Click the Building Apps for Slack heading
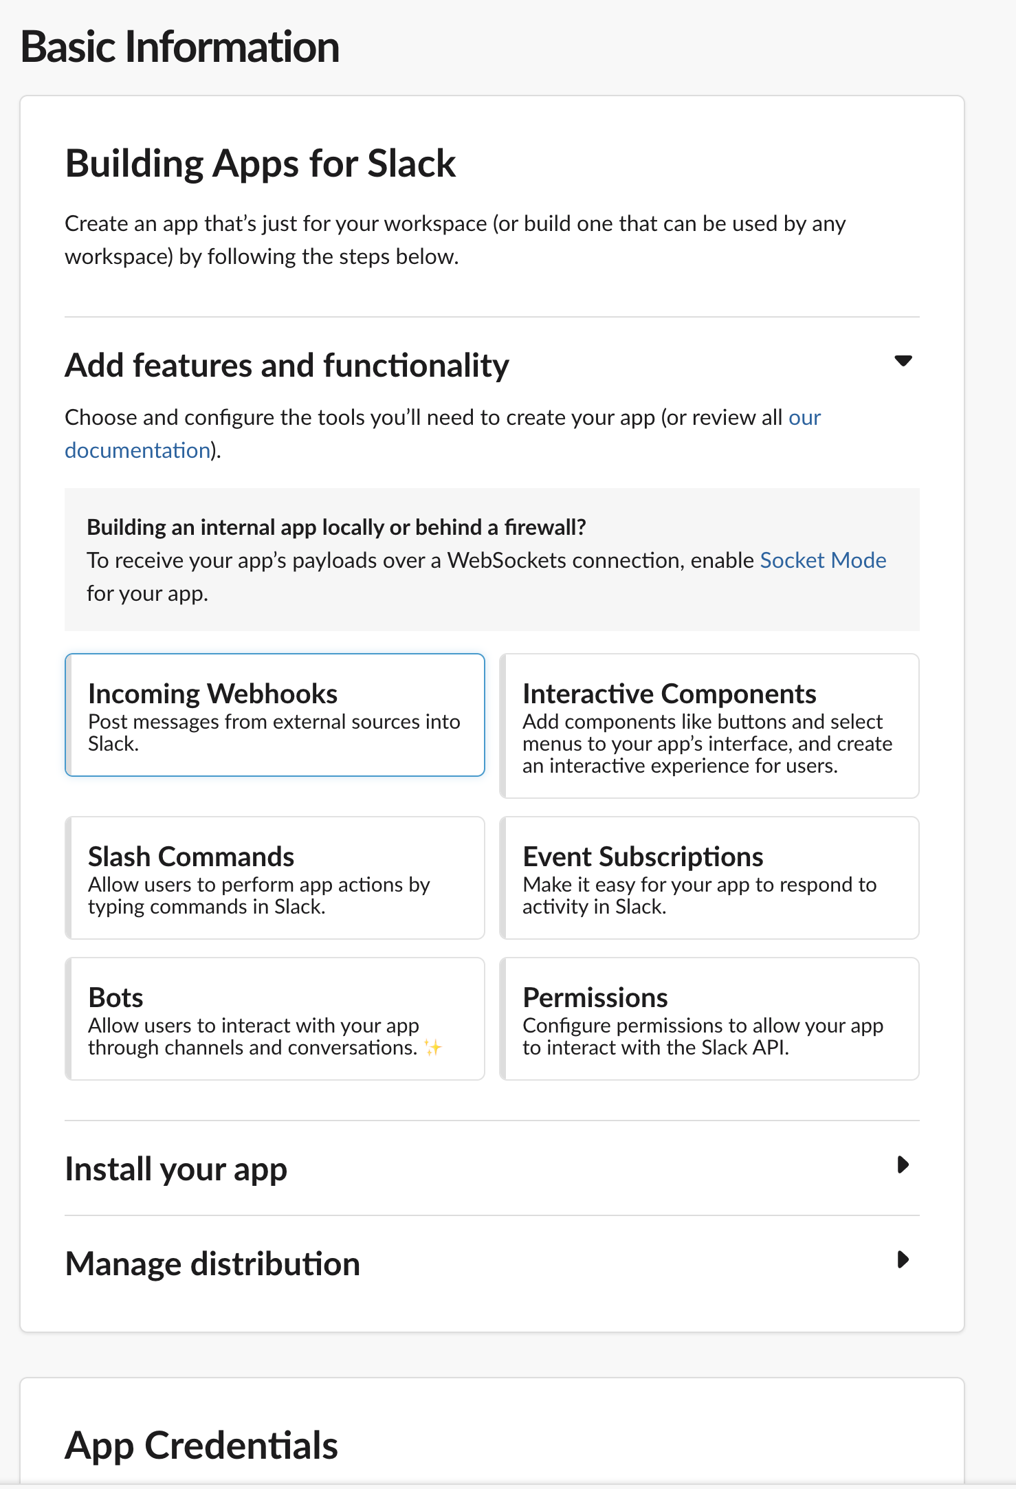The height and width of the screenshot is (1489, 1016). tap(261, 164)
